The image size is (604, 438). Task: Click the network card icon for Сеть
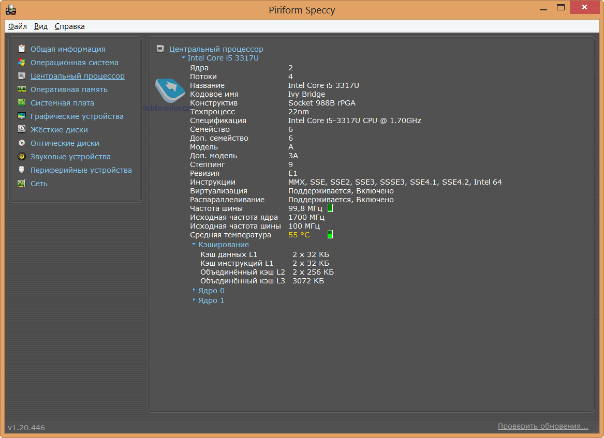(x=22, y=183)
